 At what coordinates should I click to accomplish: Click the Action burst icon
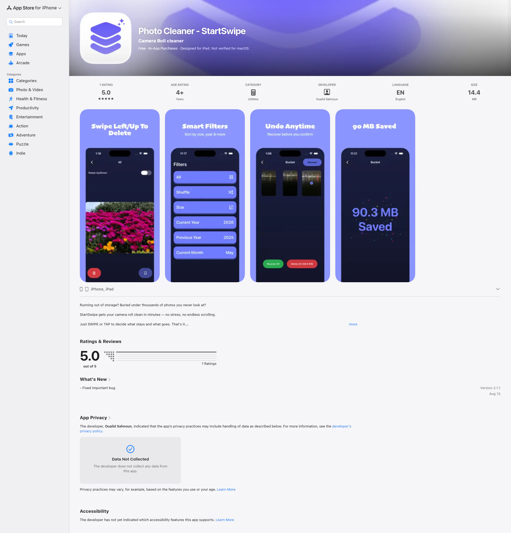click(x=11, y=126)
